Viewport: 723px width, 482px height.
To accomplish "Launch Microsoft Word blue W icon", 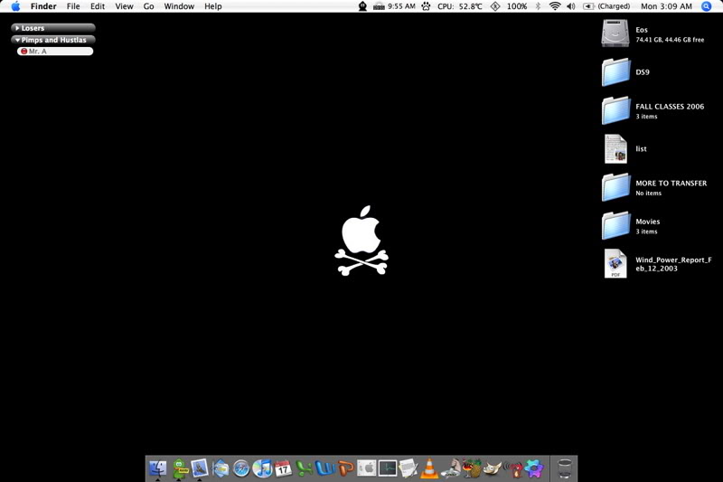I will 325,468.
